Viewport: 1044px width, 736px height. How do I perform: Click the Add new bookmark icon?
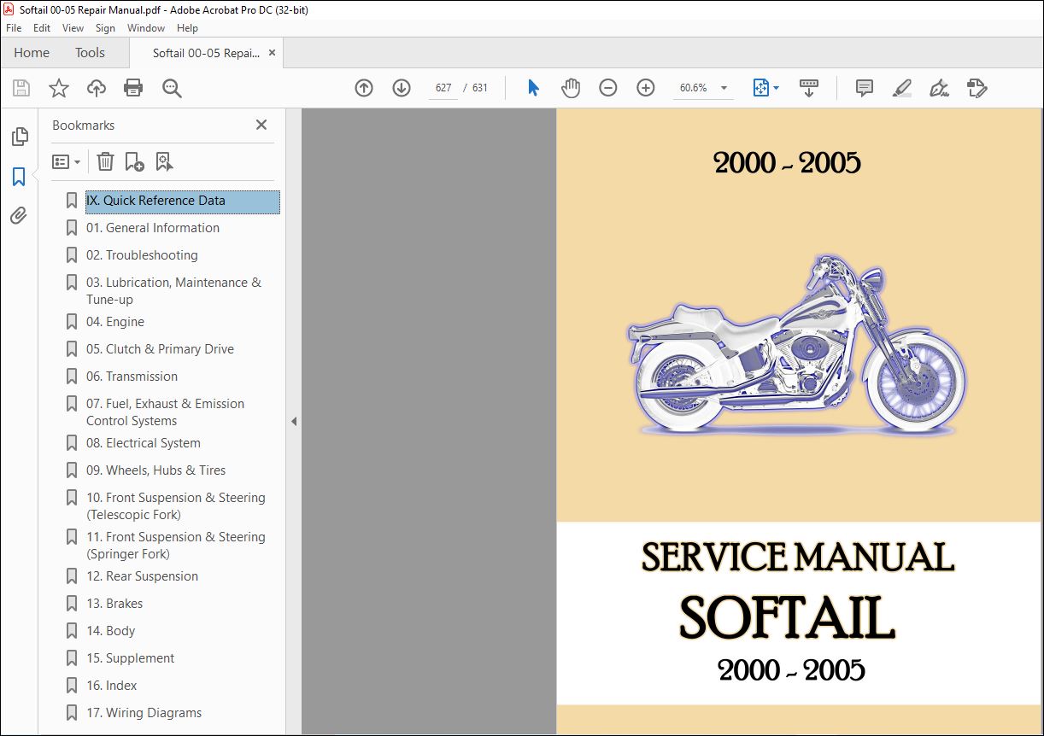tap(134, 161)
